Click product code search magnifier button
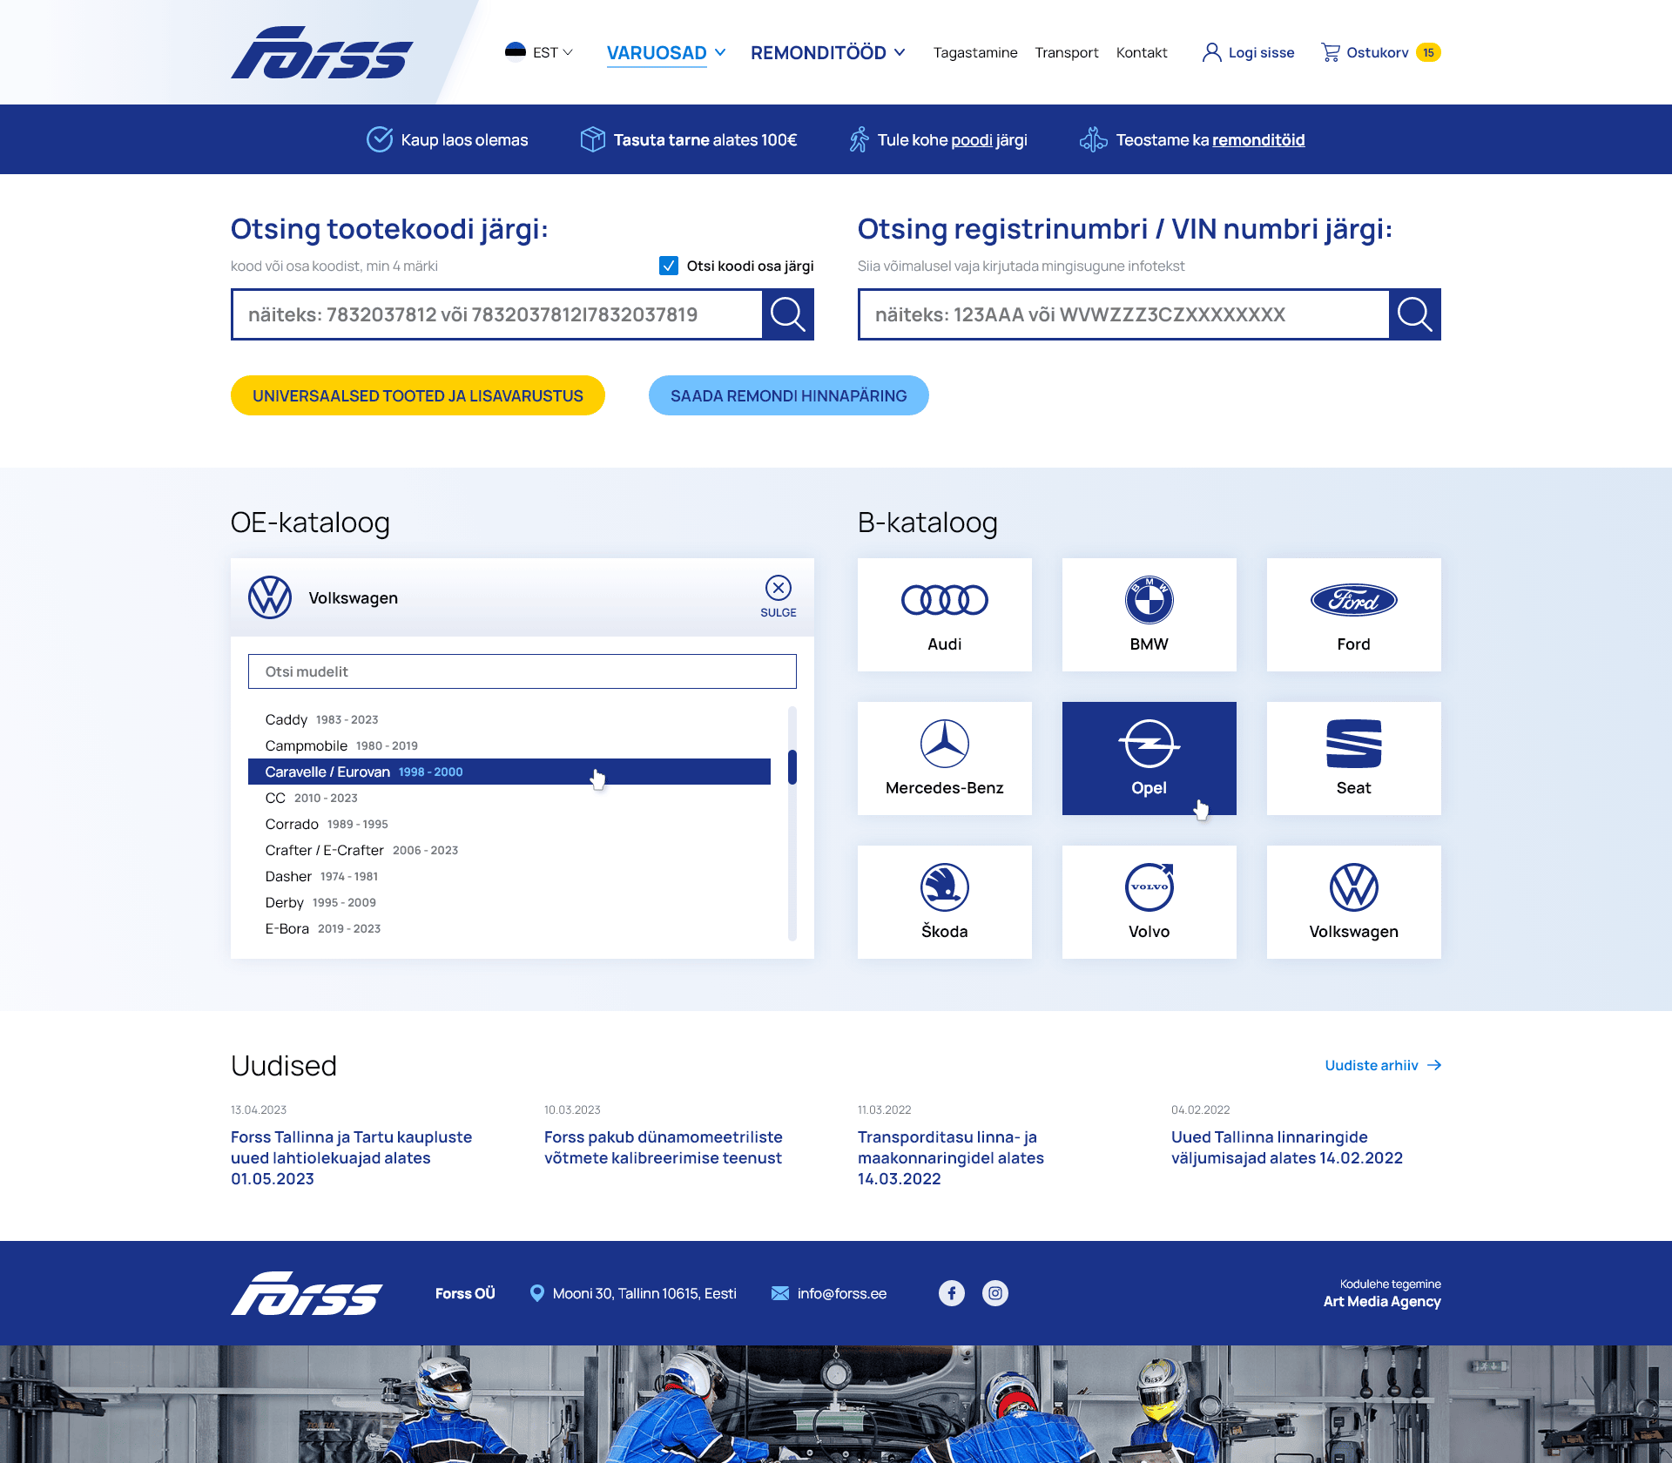1672x1463 pixels. 788,314
